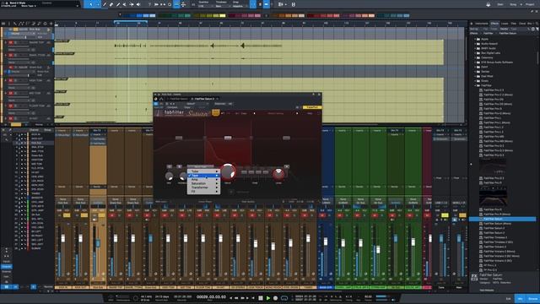Switch to Loops tab in browser
540x304 pixels.
(x=505, y=24)
